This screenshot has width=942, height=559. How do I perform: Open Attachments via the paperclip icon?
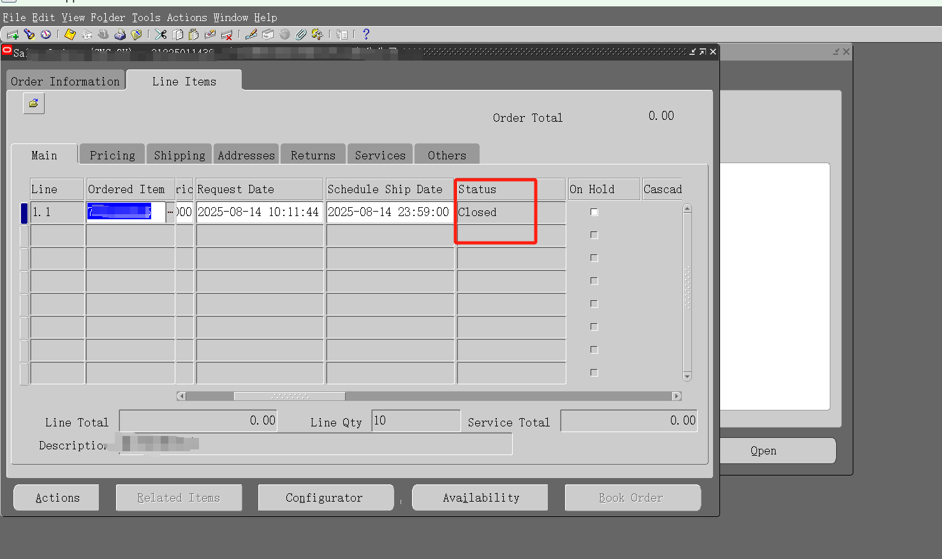tap(301, 34)
